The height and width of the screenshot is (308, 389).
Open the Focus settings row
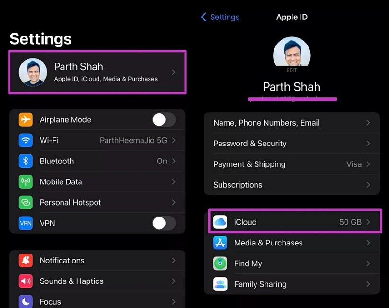pyautogui.click(x=97, y=301)
